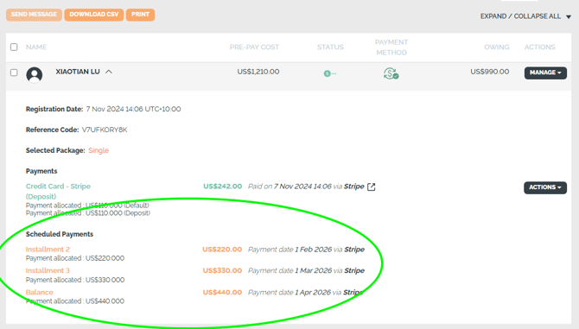
Task: Tick the select-all checkbox in header
Action: tap(14, 47)
